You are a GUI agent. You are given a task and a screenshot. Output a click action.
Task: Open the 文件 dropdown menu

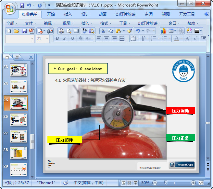[31, 23]
